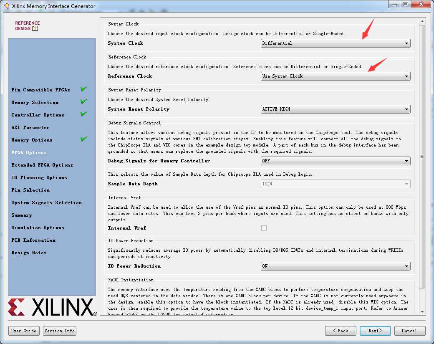Go to Controller Options step
The image size is (434, 344).
pos(38,115)
